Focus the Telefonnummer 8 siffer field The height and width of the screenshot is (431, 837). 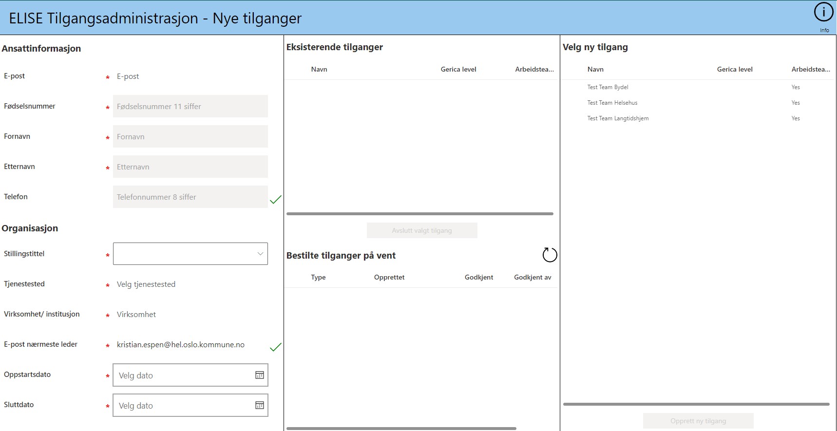[x=190, y=197]
